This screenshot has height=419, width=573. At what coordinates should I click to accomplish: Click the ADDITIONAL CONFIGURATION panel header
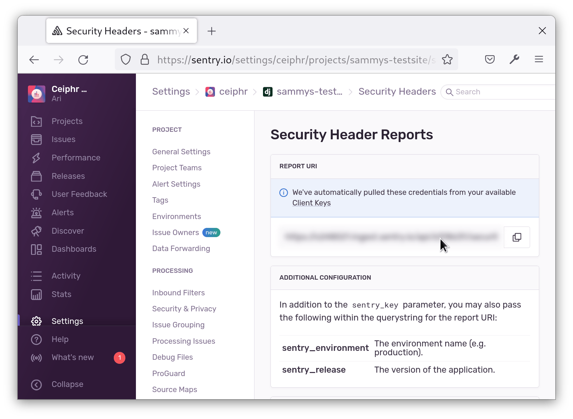tap(405, 278)
